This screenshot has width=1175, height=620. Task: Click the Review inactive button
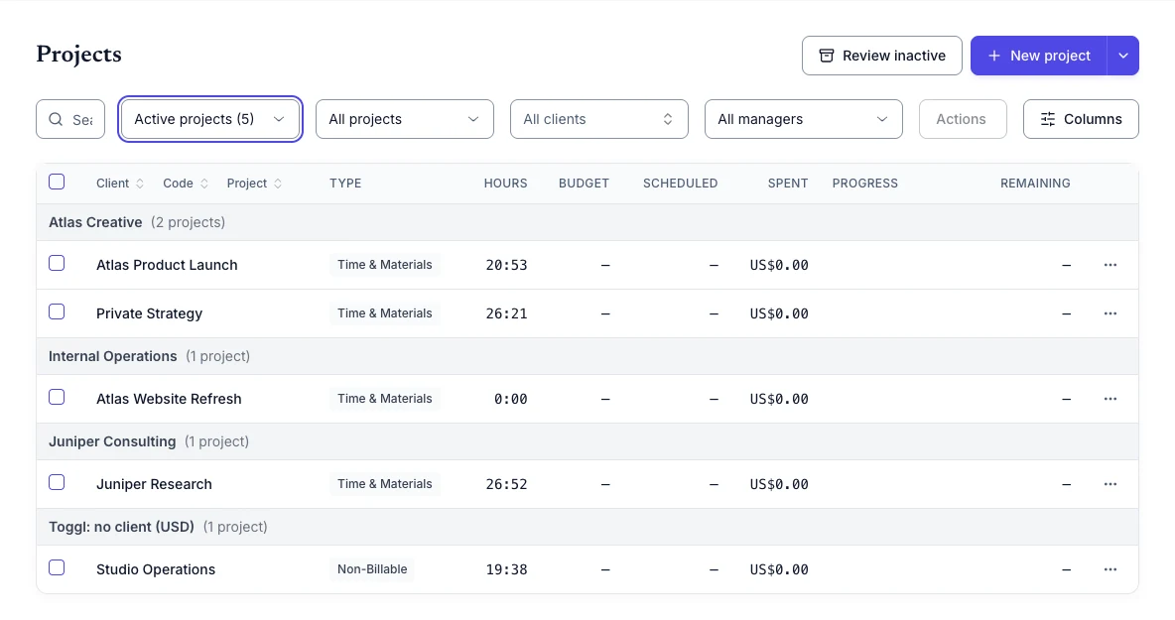click(x=882, y=56)
